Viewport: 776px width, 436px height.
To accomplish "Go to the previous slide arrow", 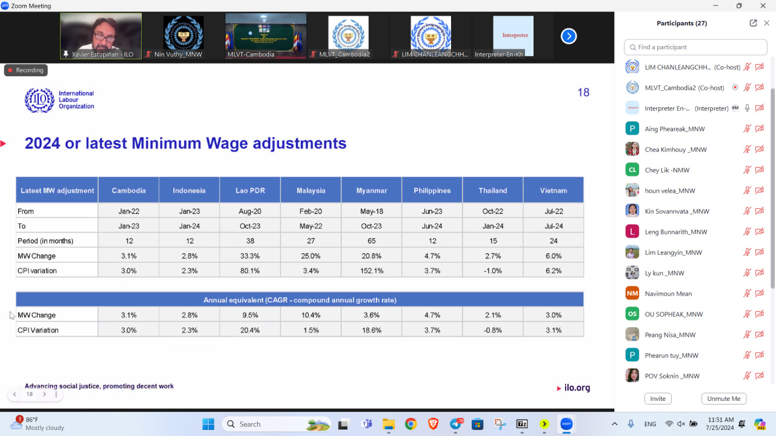I will 15,394.
